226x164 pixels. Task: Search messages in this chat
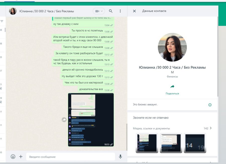[110, 11]
